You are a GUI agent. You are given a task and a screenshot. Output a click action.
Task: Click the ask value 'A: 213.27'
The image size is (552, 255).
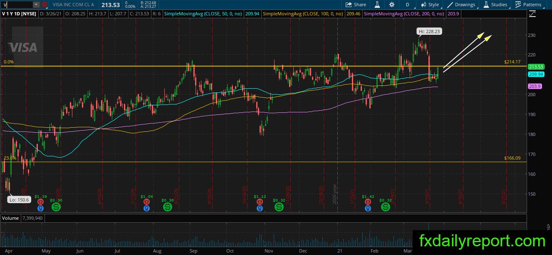tap(149, 7)
